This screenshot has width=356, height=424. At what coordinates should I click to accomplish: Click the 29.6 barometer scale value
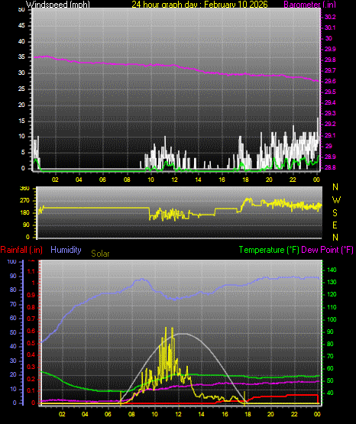[330, 82]
